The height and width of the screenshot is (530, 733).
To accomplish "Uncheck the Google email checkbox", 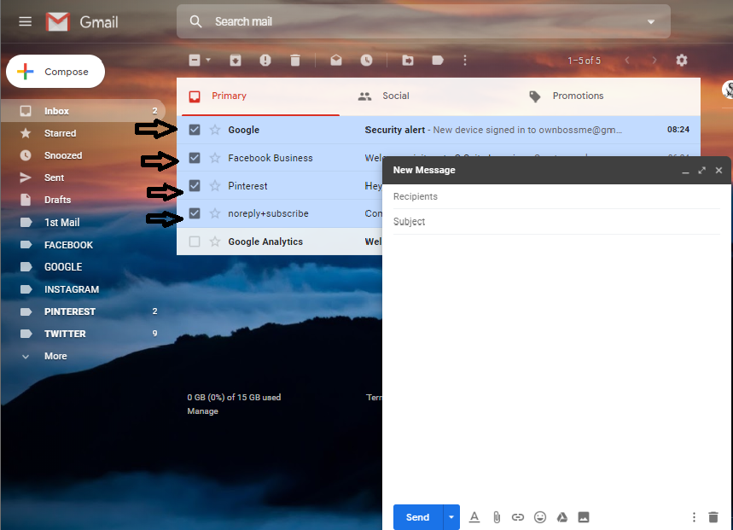I will coord(195,130).
